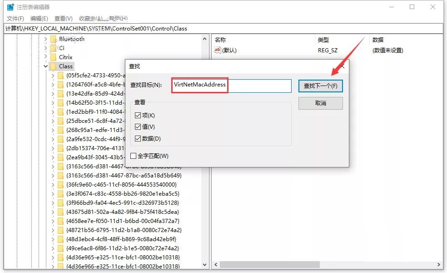The height and width of the screenshot is (273, 447).
Task: Uncheck the 值(V) values checkbox
Action: [138, 127]
